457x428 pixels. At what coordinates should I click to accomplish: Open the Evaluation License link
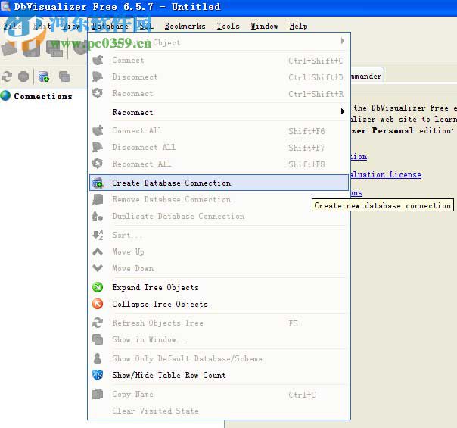pos(386,174)
